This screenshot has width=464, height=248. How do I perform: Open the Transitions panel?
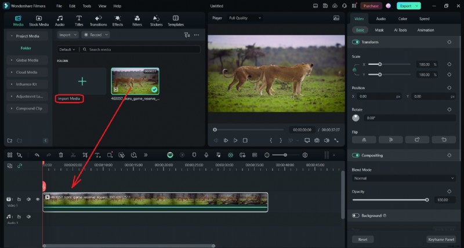(x=98, y=21)
